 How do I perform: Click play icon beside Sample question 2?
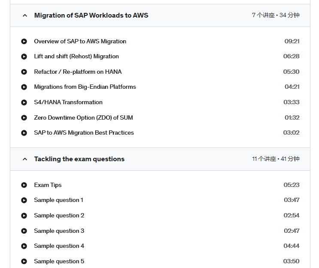point(24,216)
